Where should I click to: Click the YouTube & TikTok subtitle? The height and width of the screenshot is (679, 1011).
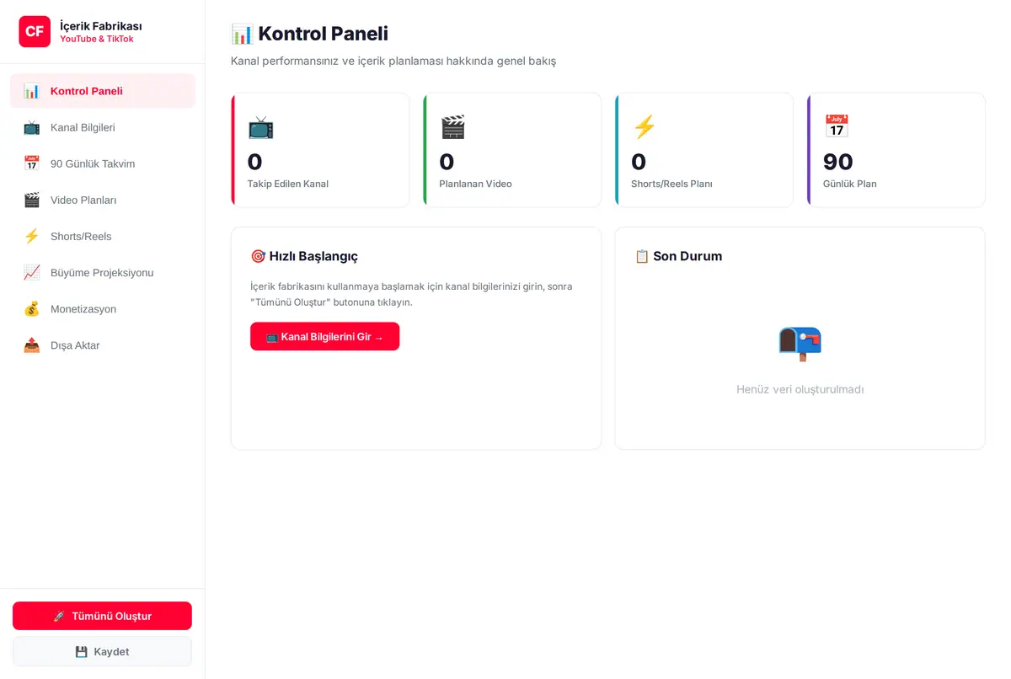[97, 39]
